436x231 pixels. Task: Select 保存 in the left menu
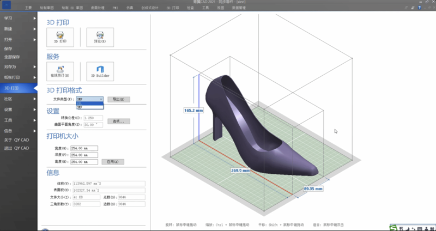point(8,48)
